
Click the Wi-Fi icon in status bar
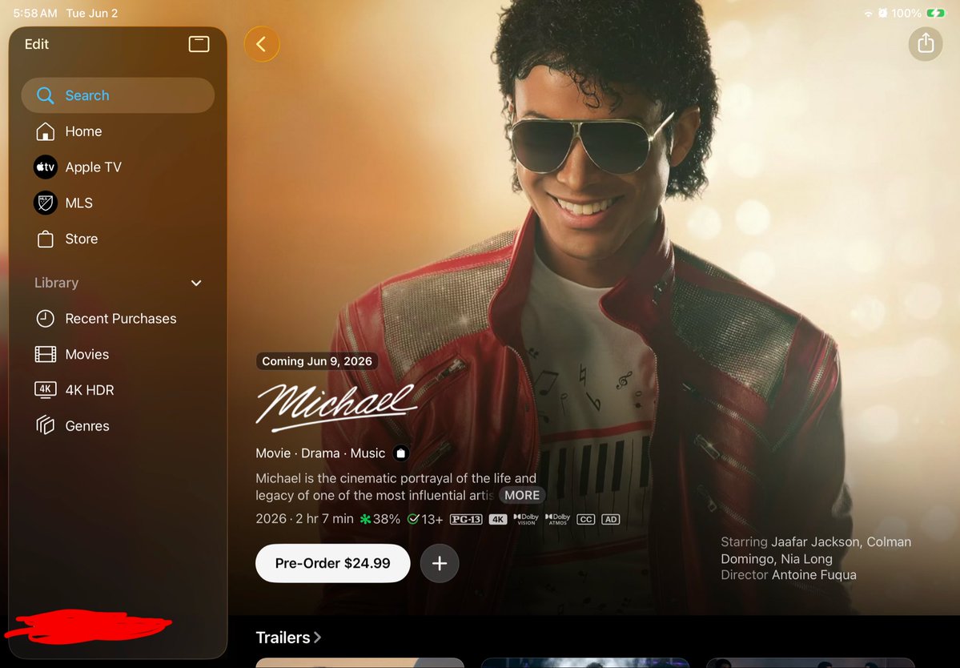coord(868,13)
